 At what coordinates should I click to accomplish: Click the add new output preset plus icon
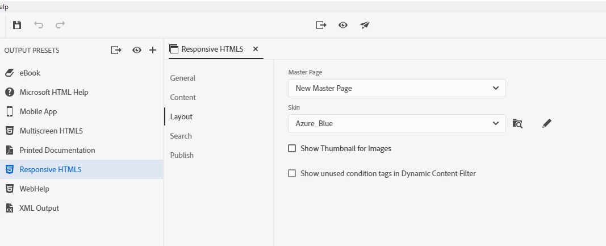[153, 50]
